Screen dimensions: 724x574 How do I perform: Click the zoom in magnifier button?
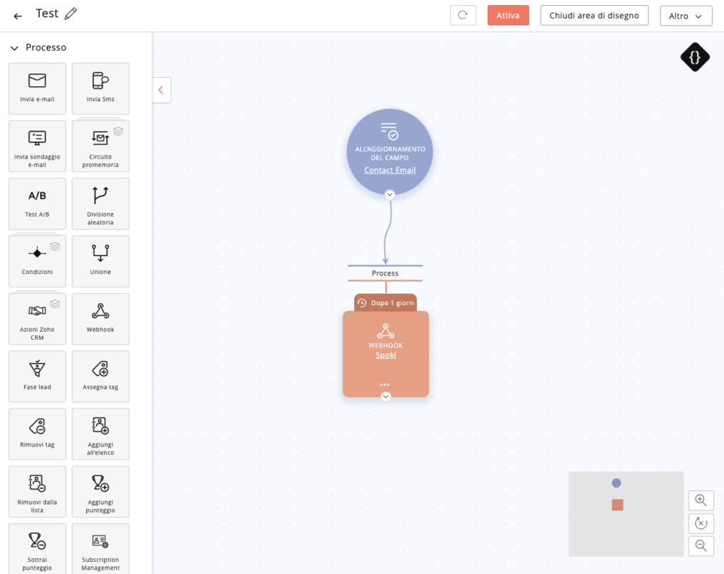tap(701, 500)
